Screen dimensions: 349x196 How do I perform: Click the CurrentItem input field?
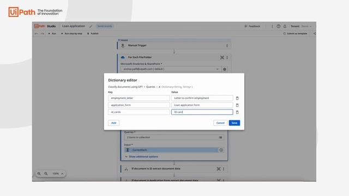pyautogui.click(x=171, y=150)
